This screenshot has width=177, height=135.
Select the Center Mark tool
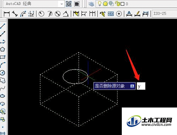click(119, 14)
